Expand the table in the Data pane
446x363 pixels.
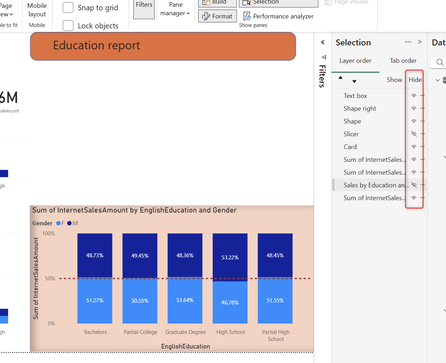pyautogui.click(x=437, y=80)
